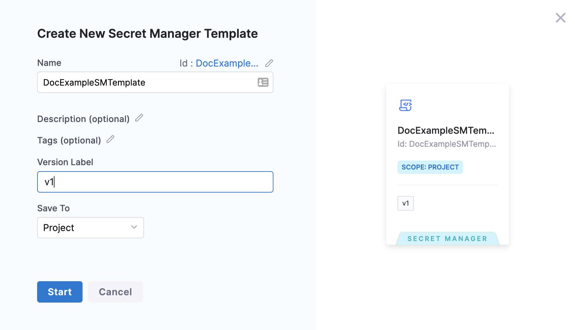This screenshot has width=575, height=330.
Task: Click the SCOPE: PROJECT badge
Action: pyautogui.click(x=430, y=167)
